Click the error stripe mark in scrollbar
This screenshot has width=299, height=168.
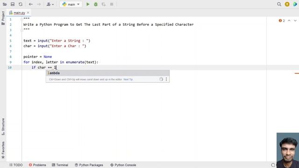pyautogui.click(x=297, y=73)
